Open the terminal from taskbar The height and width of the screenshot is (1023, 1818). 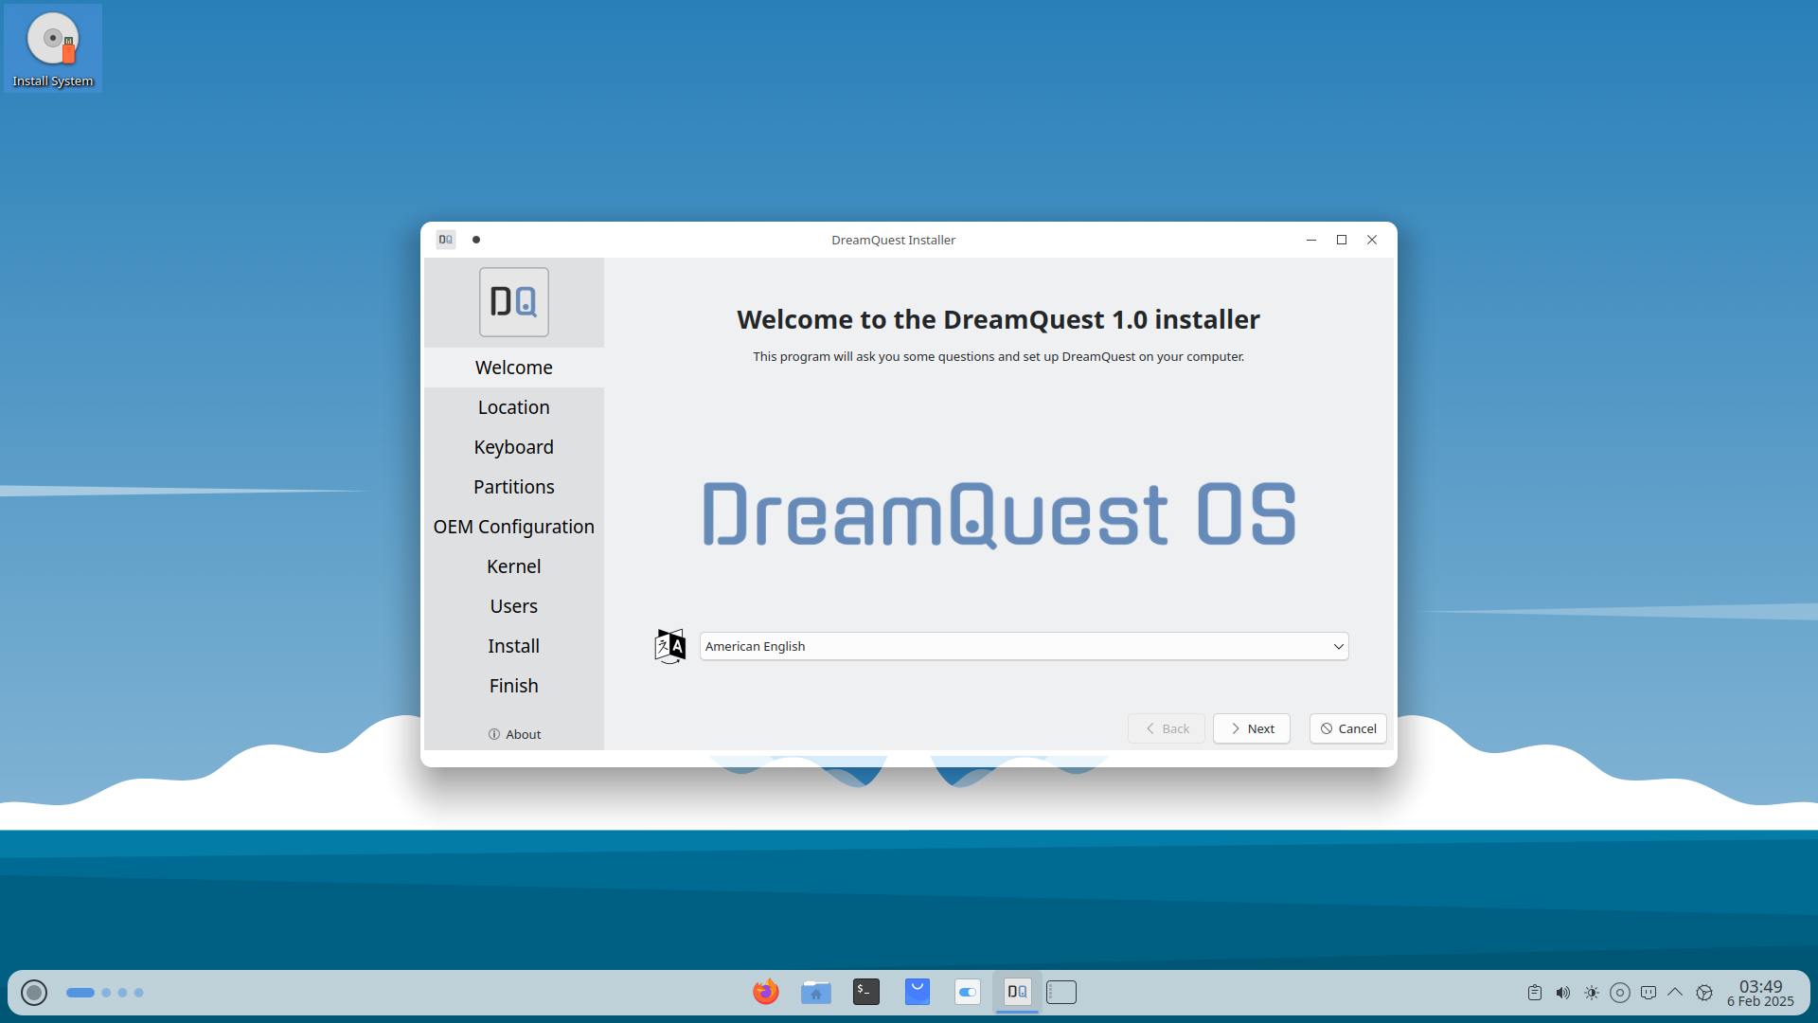click(x=865, y=992)
